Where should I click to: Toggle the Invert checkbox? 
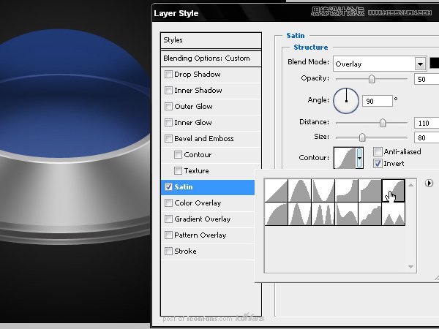point(378,163)
